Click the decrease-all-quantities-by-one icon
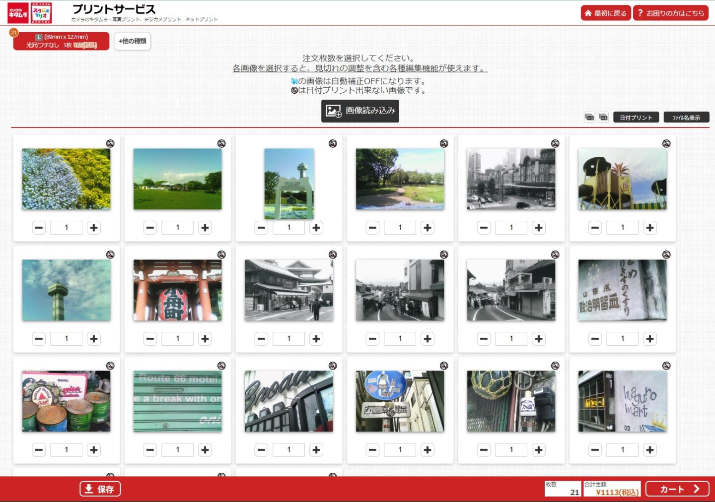The image size is (715, 502). click(x=589, y=118)
